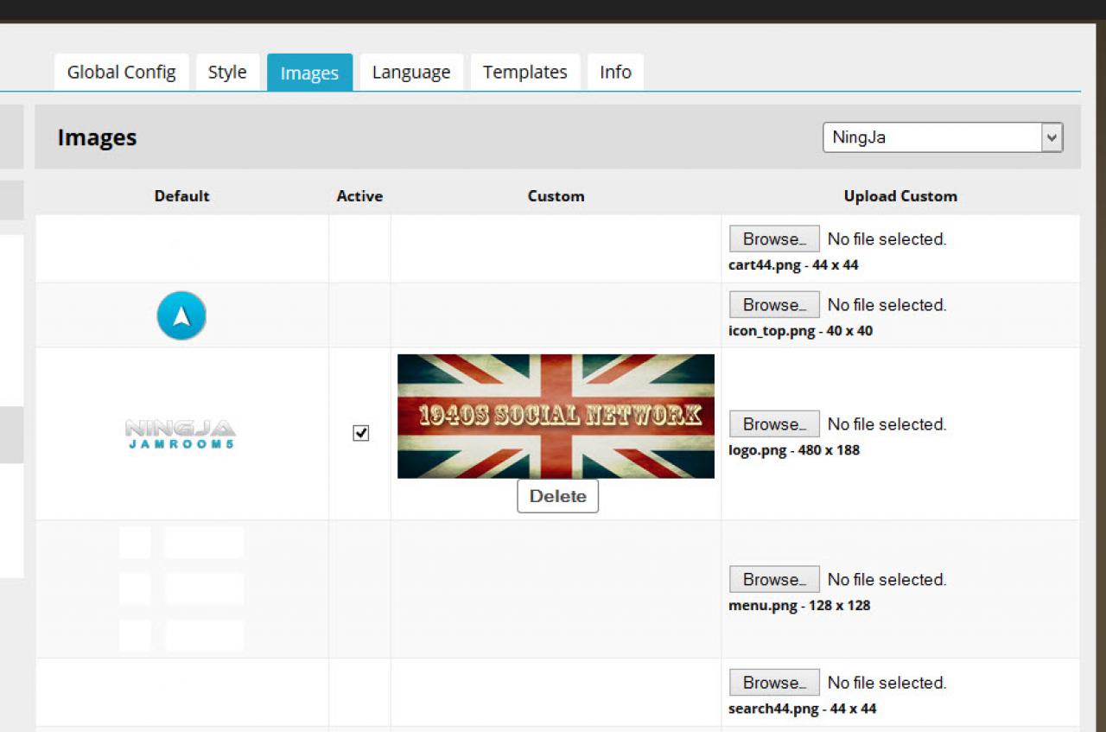Go to the Language tab
This screenshot has height=732, width=1106.
(411, 73)
